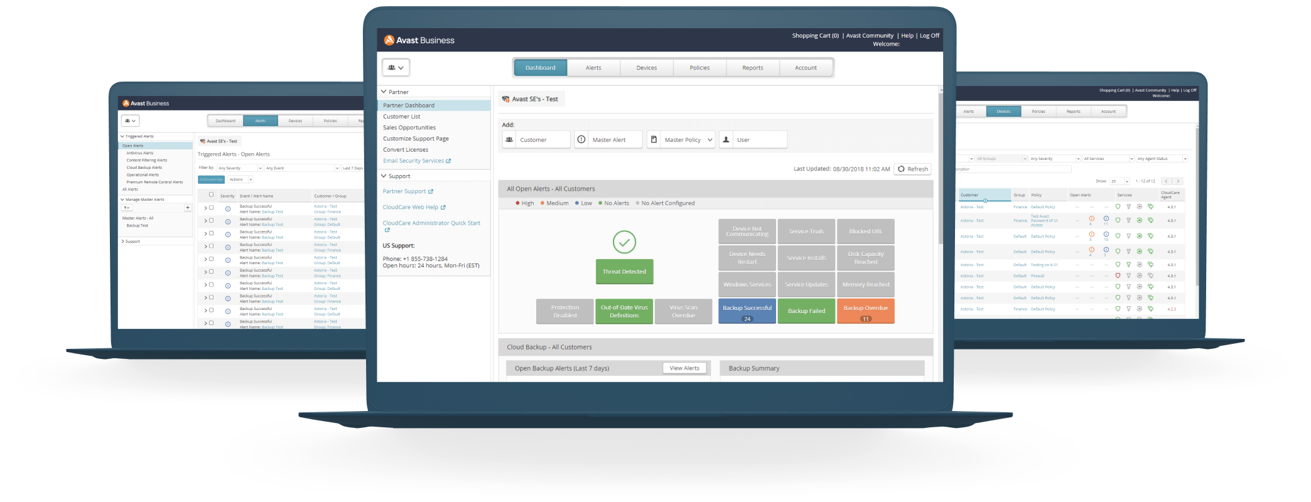
Task: Open the Any Agent Status dropdown
Action: click(1162, 159)
